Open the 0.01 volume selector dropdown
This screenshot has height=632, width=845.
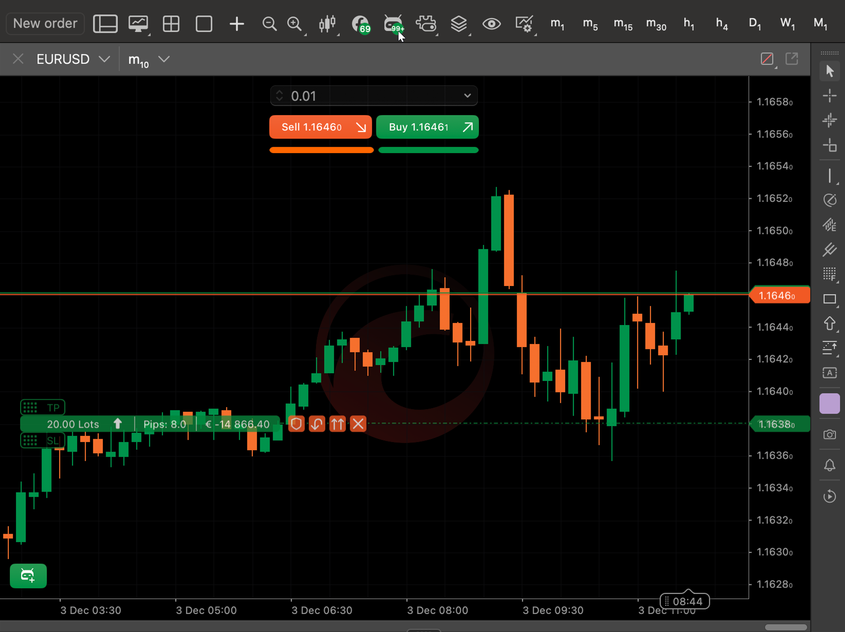[x=467, y=96]
